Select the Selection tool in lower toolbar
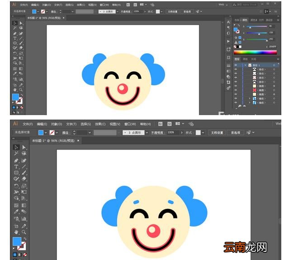Viewport: 284px width, 260px height. coord(16,147)
